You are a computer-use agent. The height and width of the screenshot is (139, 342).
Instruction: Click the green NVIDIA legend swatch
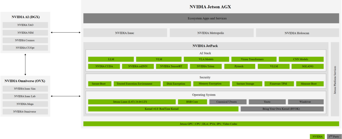click(x=318, y=136)
